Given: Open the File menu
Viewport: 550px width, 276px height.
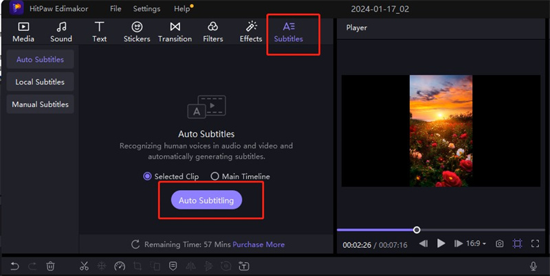Looking at the screenshot, I should tap(115, 9).
